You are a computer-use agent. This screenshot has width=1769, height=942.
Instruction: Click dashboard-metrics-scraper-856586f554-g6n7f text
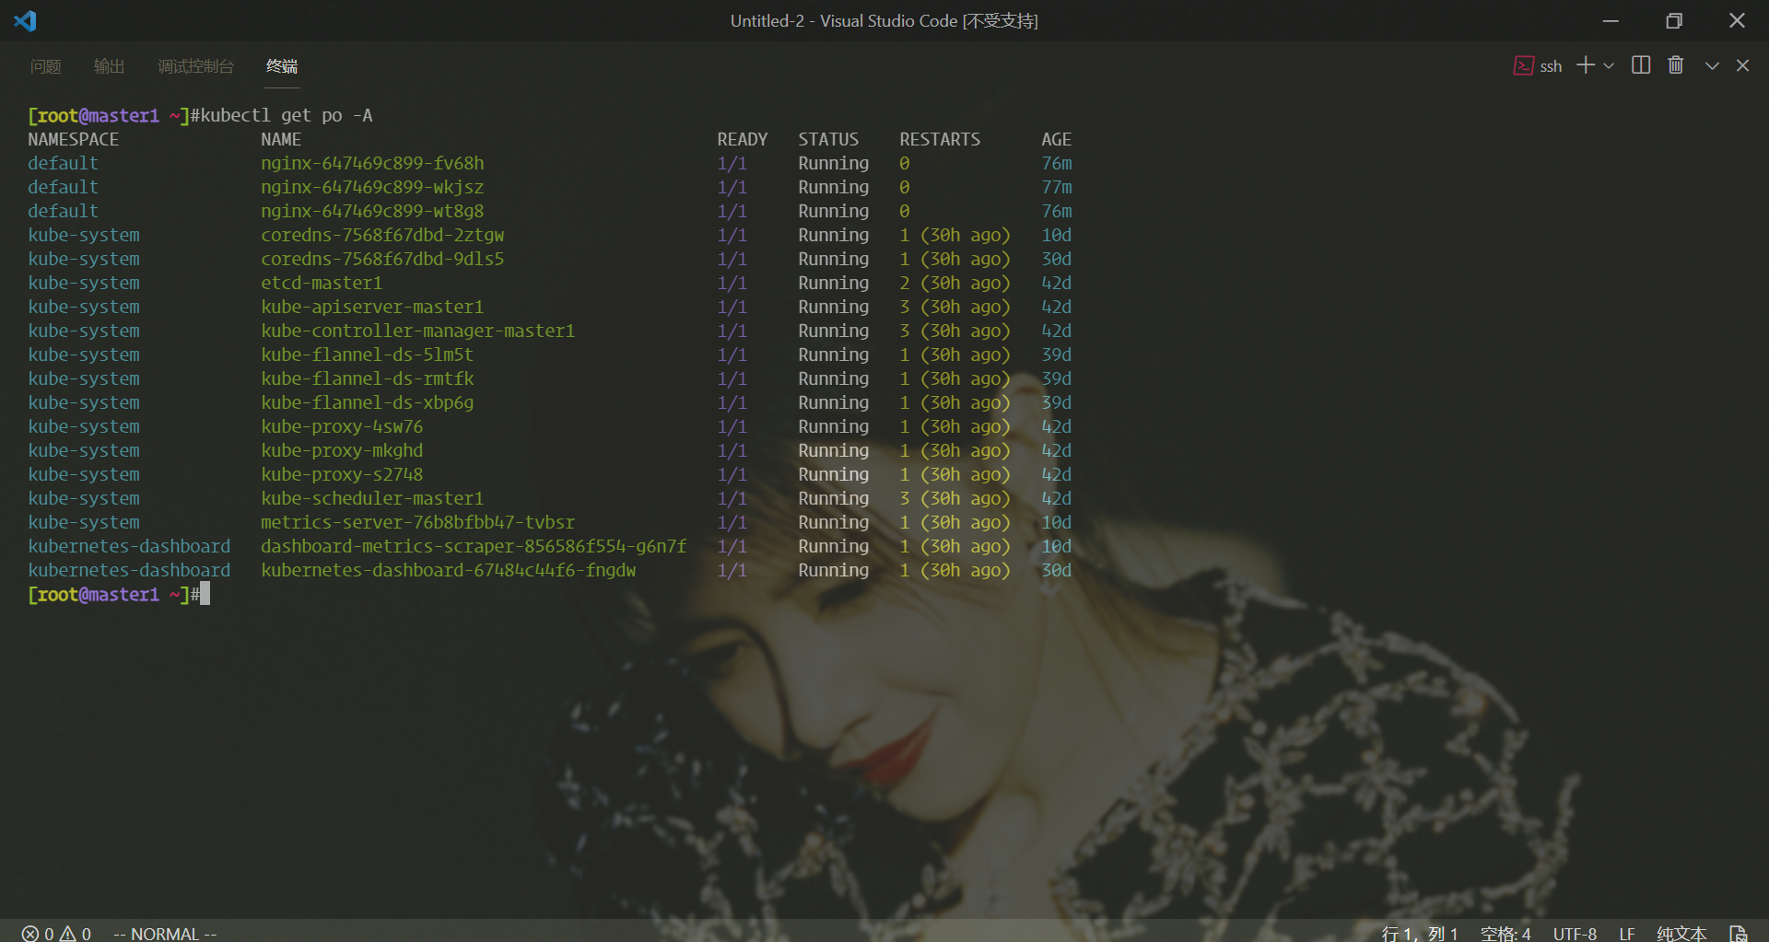pos(474,546)
